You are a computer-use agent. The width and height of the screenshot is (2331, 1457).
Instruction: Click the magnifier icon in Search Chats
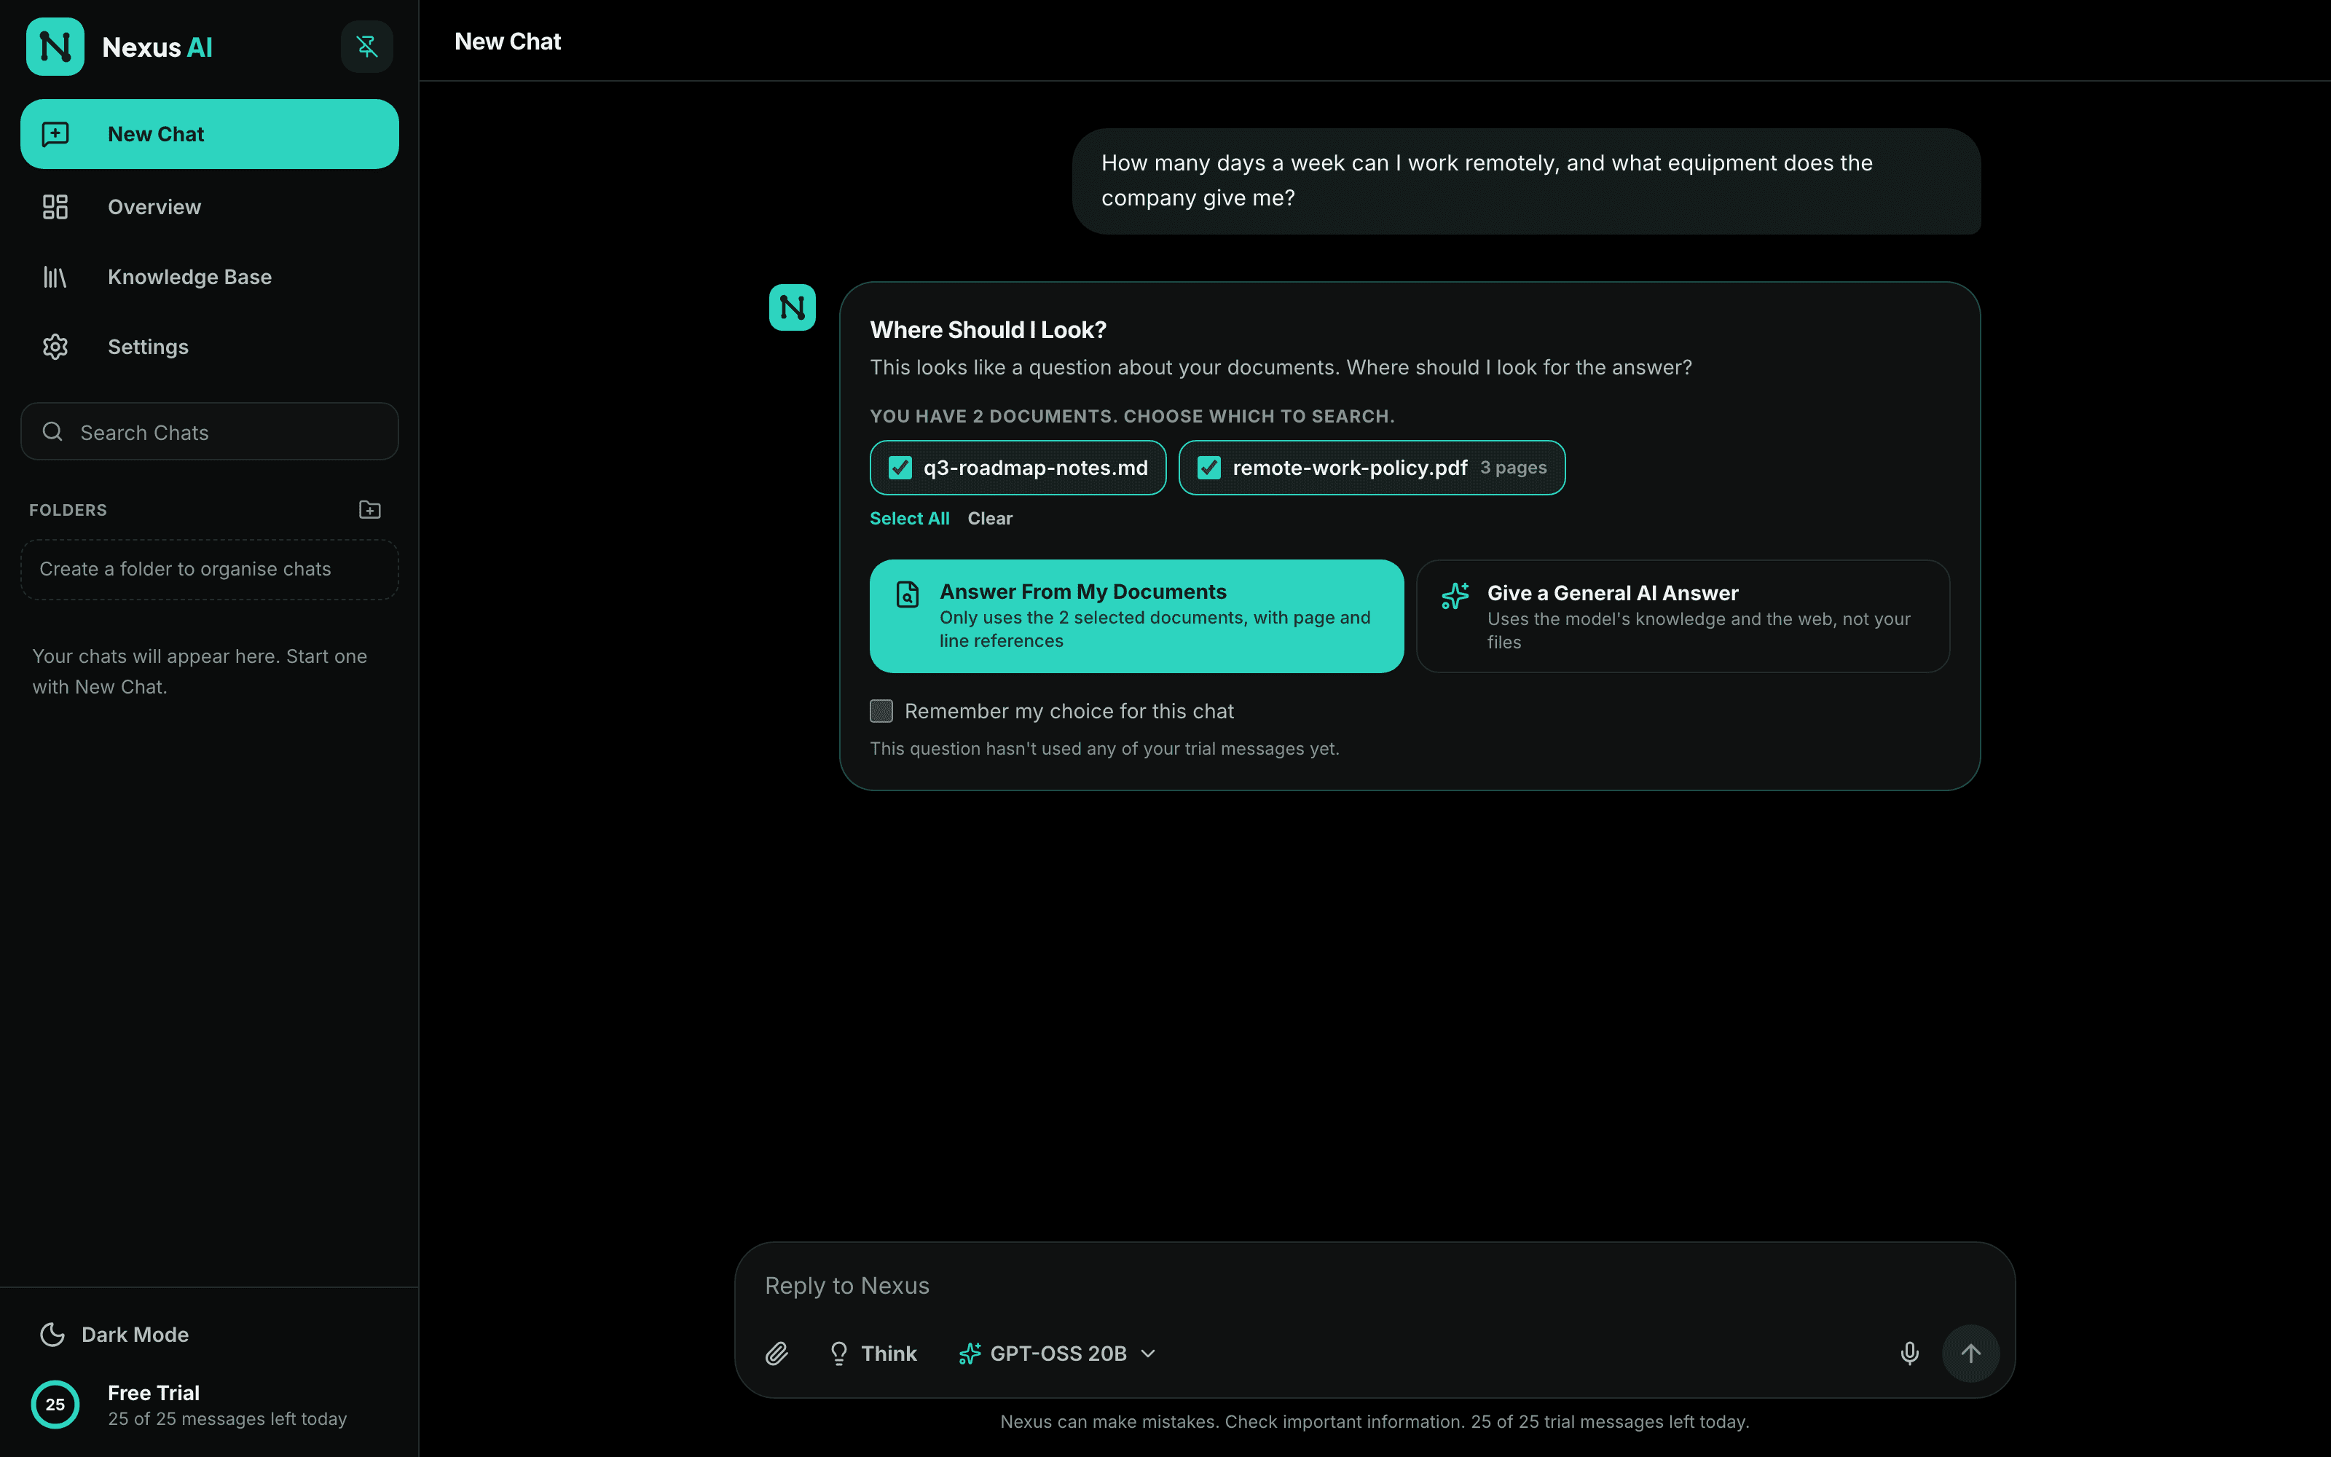coord(53,432)
